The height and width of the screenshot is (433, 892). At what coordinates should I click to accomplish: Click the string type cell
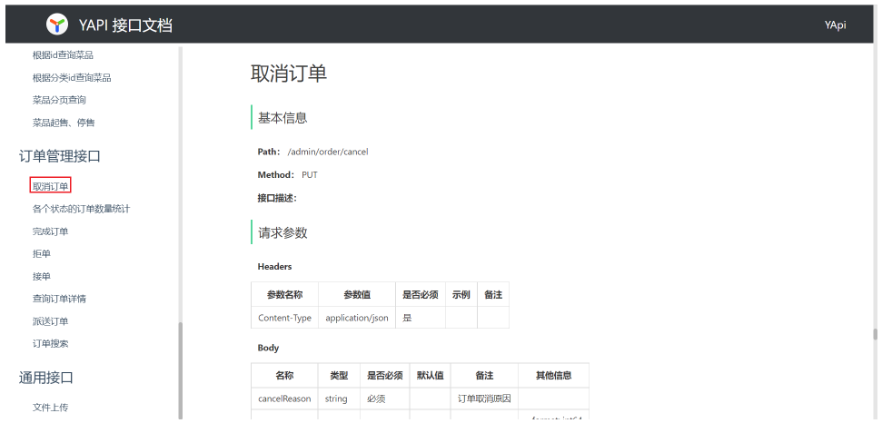339,399
